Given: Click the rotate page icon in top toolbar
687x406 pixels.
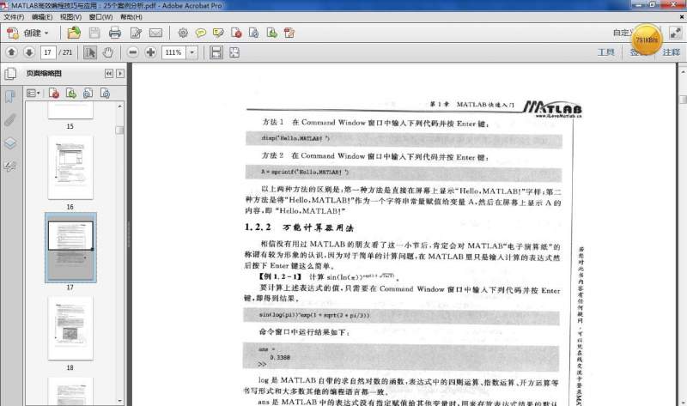Looking at the screenshot, I should tap(253, 33).
